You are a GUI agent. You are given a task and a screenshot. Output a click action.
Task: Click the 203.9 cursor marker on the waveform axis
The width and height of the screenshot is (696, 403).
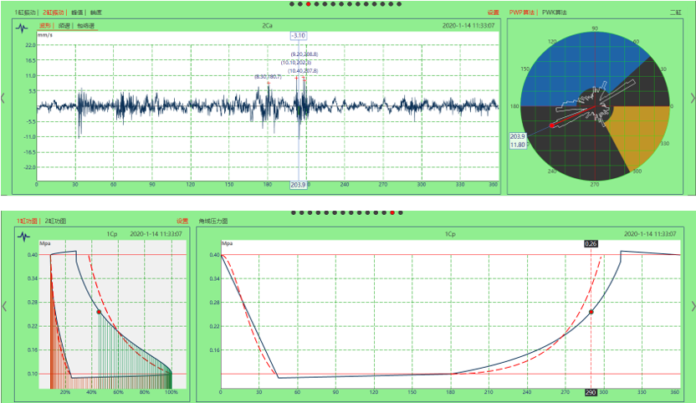coord(299,185)
